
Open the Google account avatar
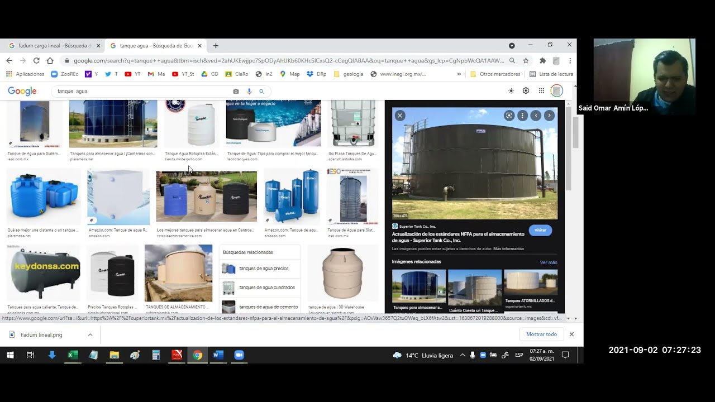tap(556, 90)
